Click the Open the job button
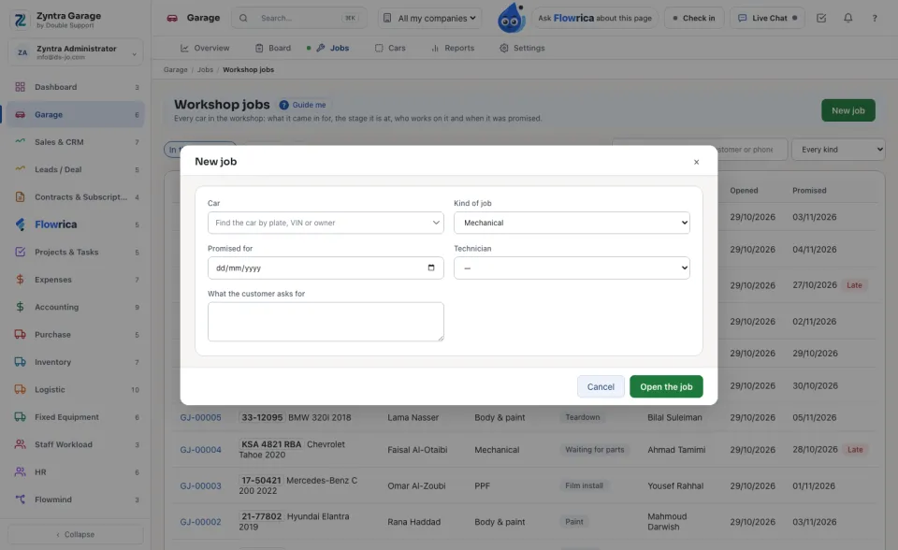This screenshot has width=898, height=550. click(666, 386)
